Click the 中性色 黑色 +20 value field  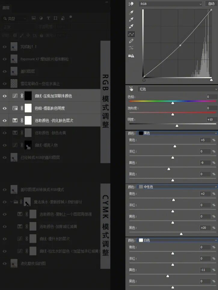tap(205, 228)
